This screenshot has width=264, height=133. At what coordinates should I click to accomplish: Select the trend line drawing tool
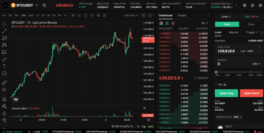(4, 31)
